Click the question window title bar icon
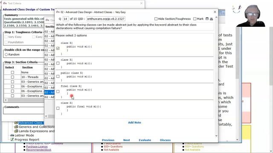The height and width of the screenshot is (153, 273). tap(58, 12)
